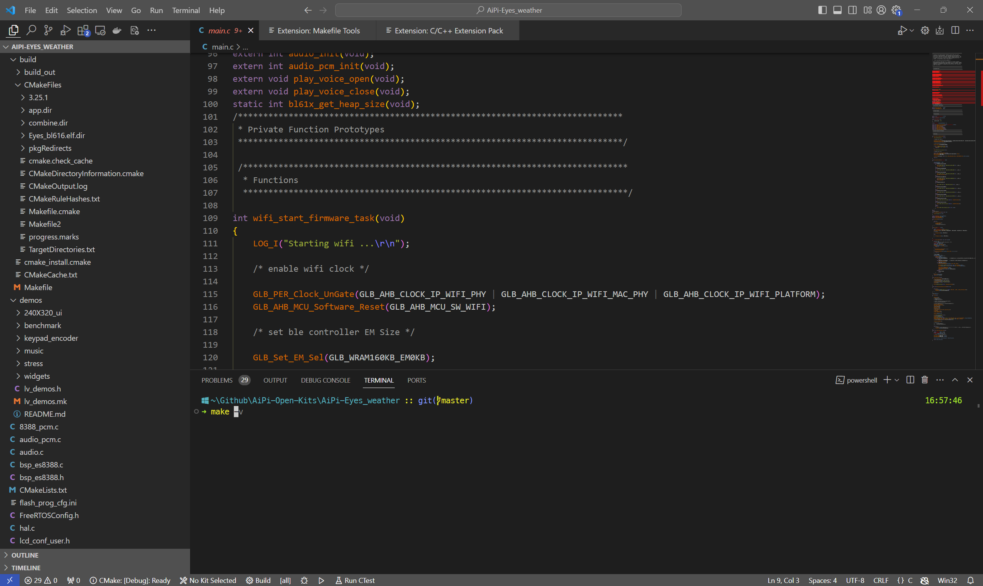Open CMakeOutput.log file

tap(95, 186)
